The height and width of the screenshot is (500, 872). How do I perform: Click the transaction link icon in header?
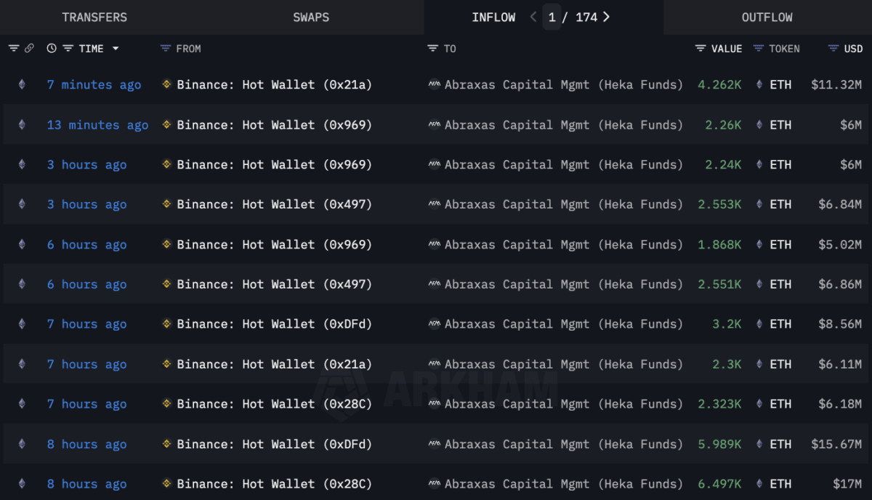(x=29, y=49)
